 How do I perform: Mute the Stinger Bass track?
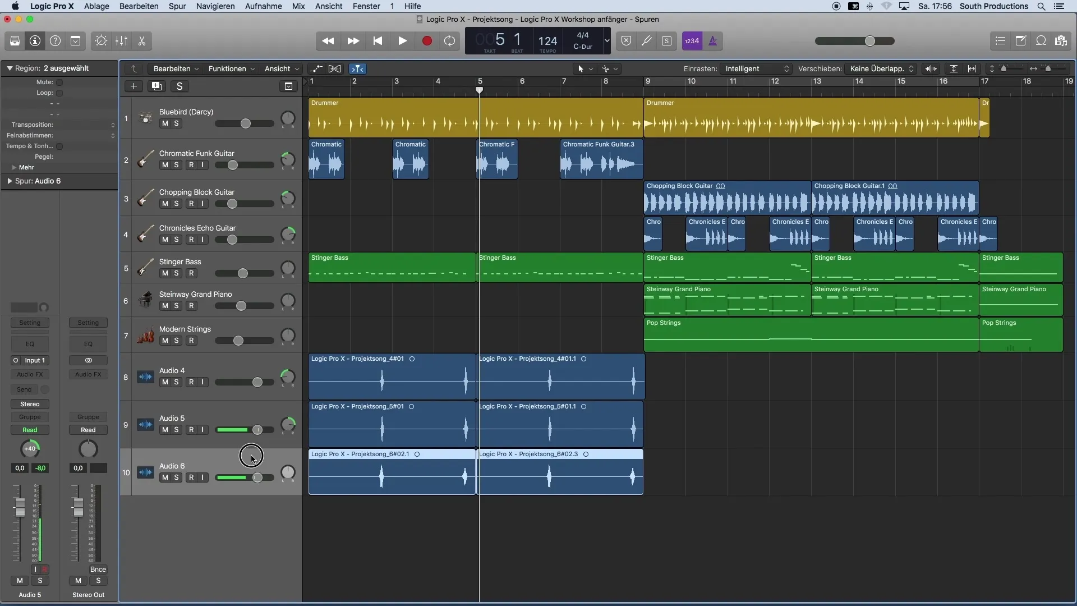click(x=164, y=273)
